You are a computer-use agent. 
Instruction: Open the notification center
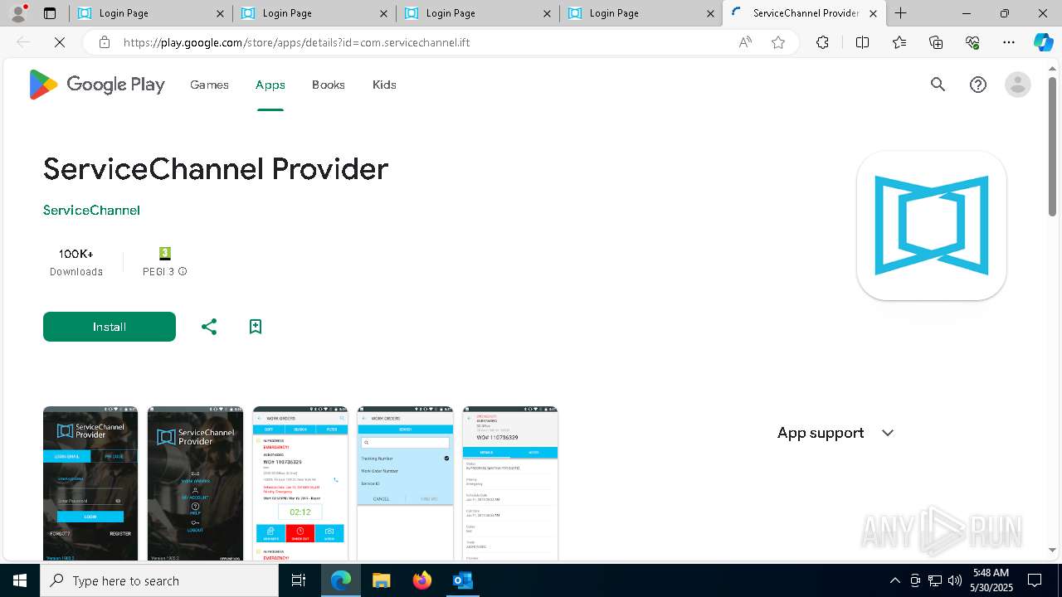point(1035,580)
